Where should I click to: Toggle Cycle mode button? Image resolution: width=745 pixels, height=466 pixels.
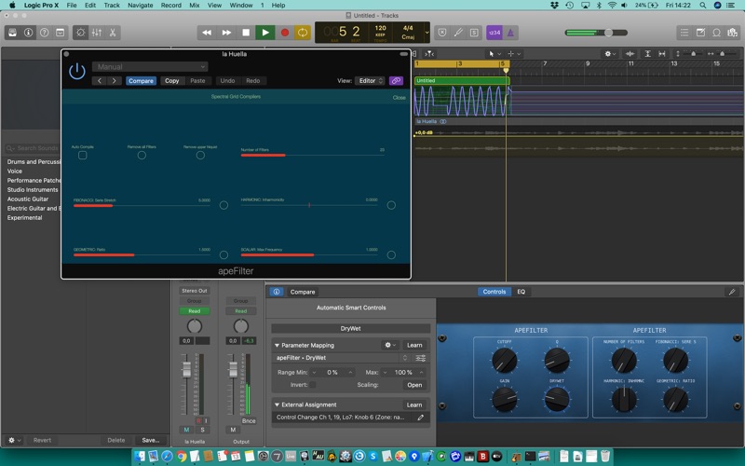[x=303, y=33]
